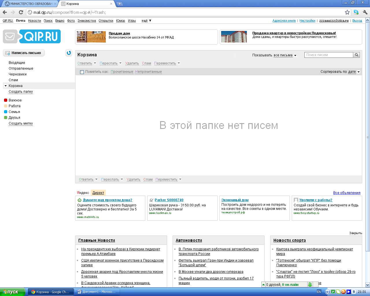Open a new browser tab
The image size is (370, 296).
(120, 4)
